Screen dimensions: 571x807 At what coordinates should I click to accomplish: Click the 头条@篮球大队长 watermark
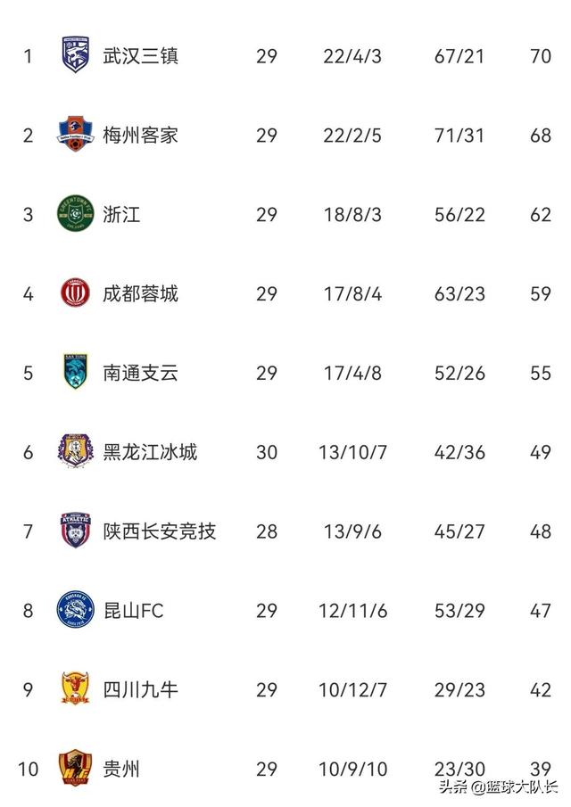click(x=499, y=786)
